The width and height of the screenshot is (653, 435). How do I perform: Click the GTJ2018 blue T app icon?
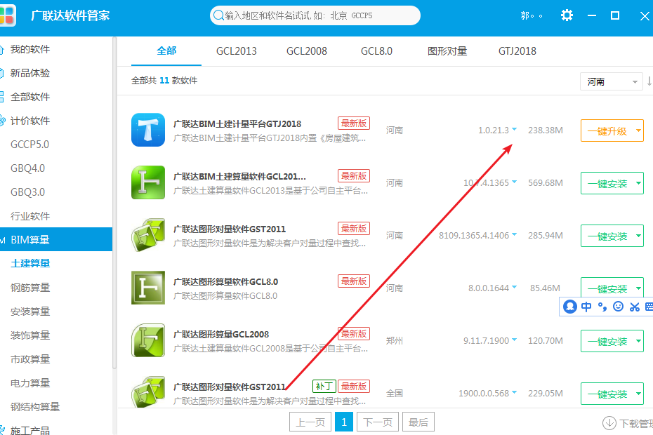[x=148, y=130]
